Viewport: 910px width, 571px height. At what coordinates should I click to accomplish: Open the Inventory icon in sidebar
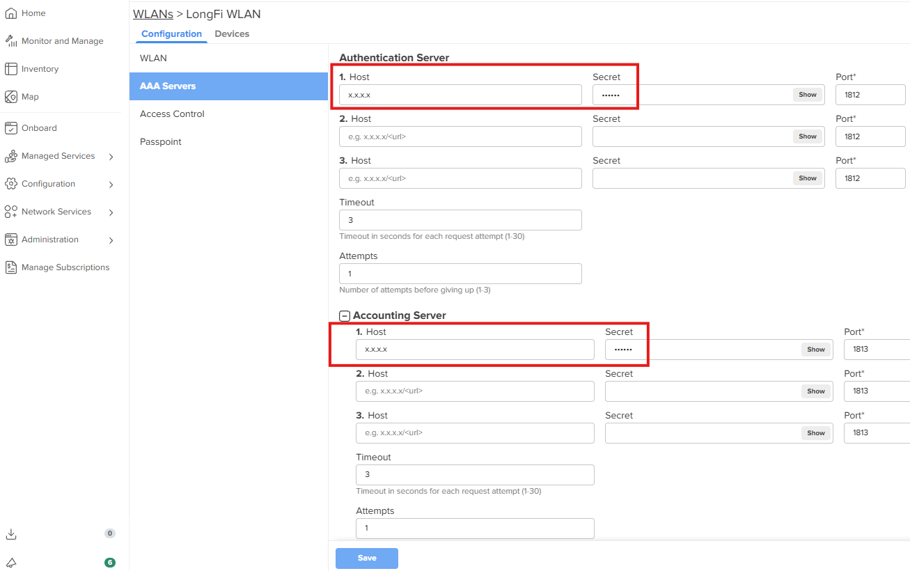pyautogui.click(x=10, y=69)
